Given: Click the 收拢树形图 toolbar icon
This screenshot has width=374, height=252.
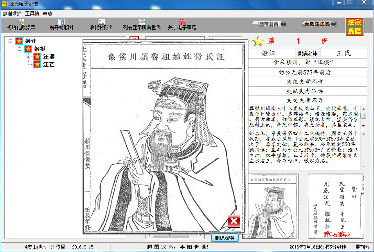Looking at the screenshot, I should [x=101, y=22].
